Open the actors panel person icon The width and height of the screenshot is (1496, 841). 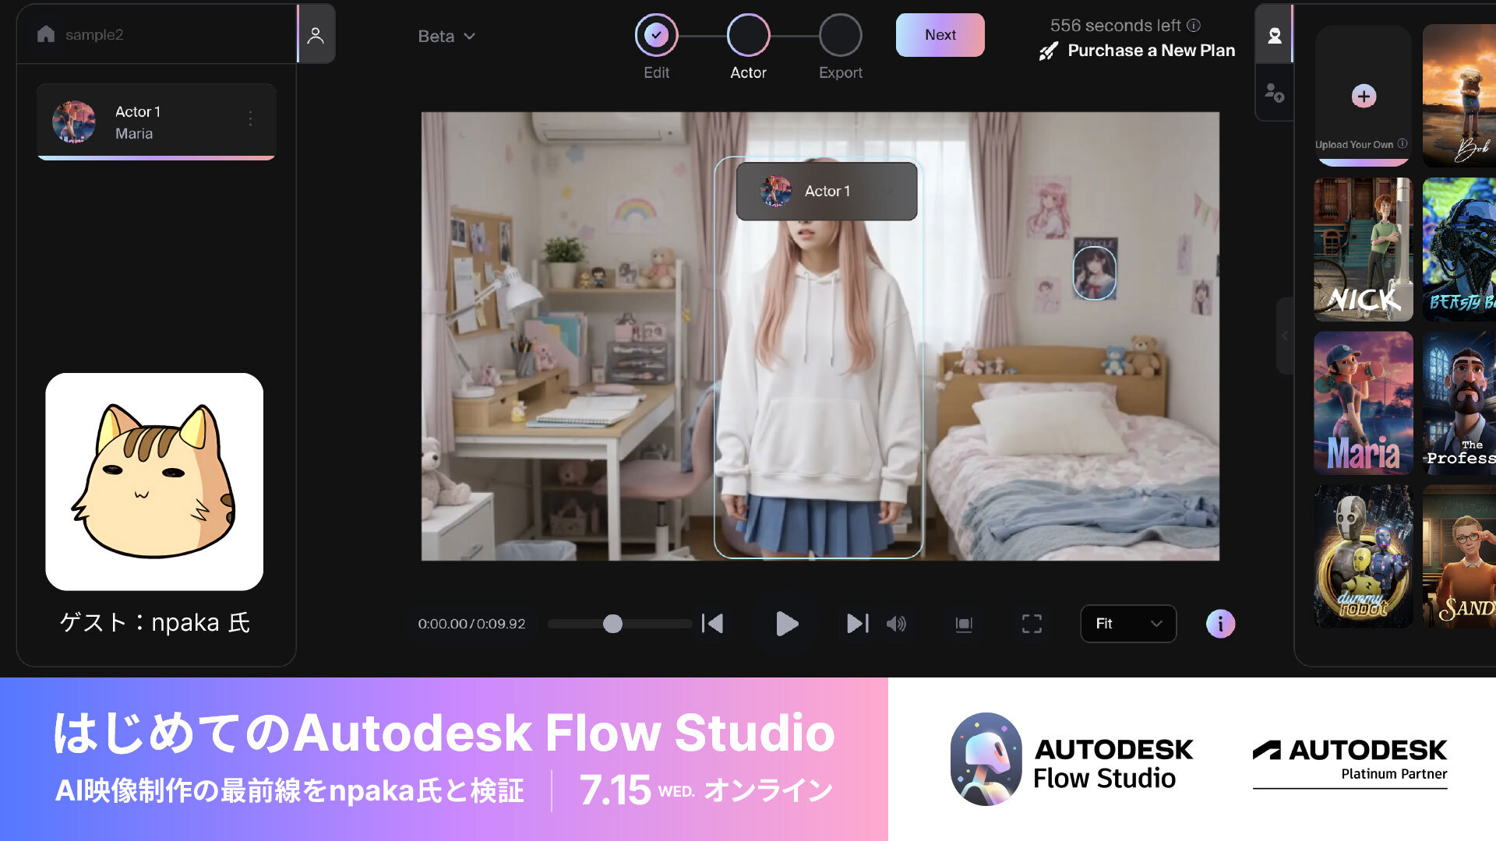pos(316,35)
